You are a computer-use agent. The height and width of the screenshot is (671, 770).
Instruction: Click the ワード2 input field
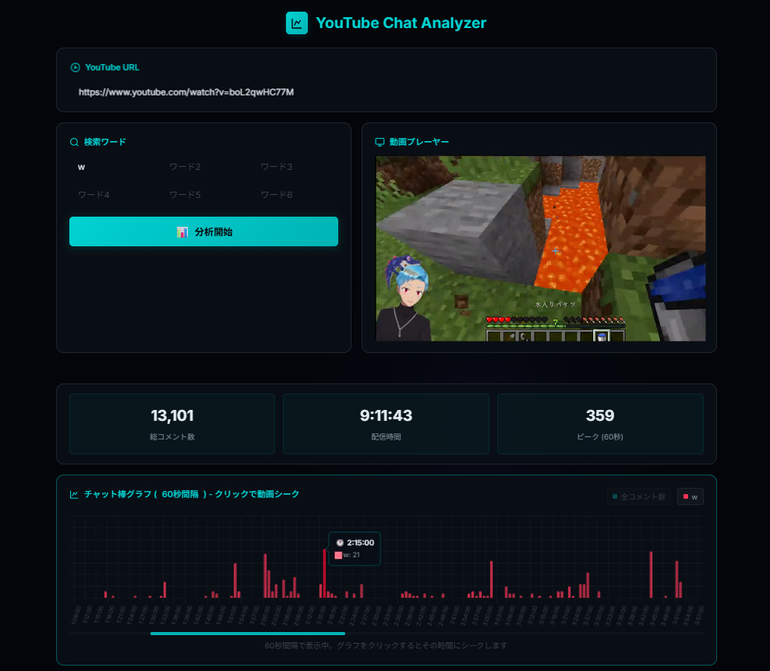203,167
